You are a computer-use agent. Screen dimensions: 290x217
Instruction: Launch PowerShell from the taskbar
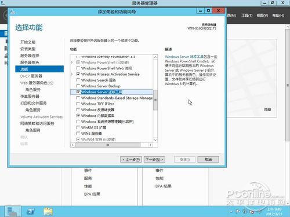(31, 212)
